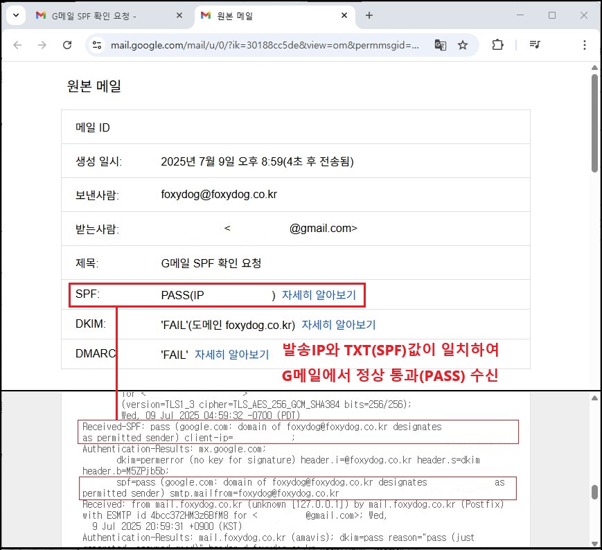Viewport: 602px width, 550px height.
Task: Click the lower pane scrollbar up arrow
Action: click(594, 398)
